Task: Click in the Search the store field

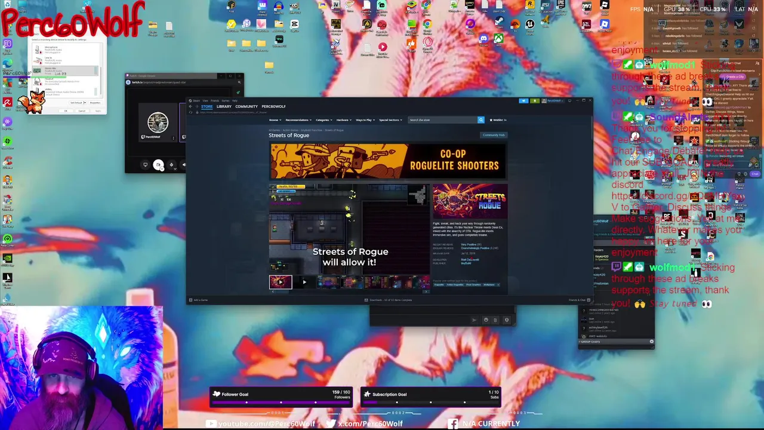Action: click(x=442, y=120)
